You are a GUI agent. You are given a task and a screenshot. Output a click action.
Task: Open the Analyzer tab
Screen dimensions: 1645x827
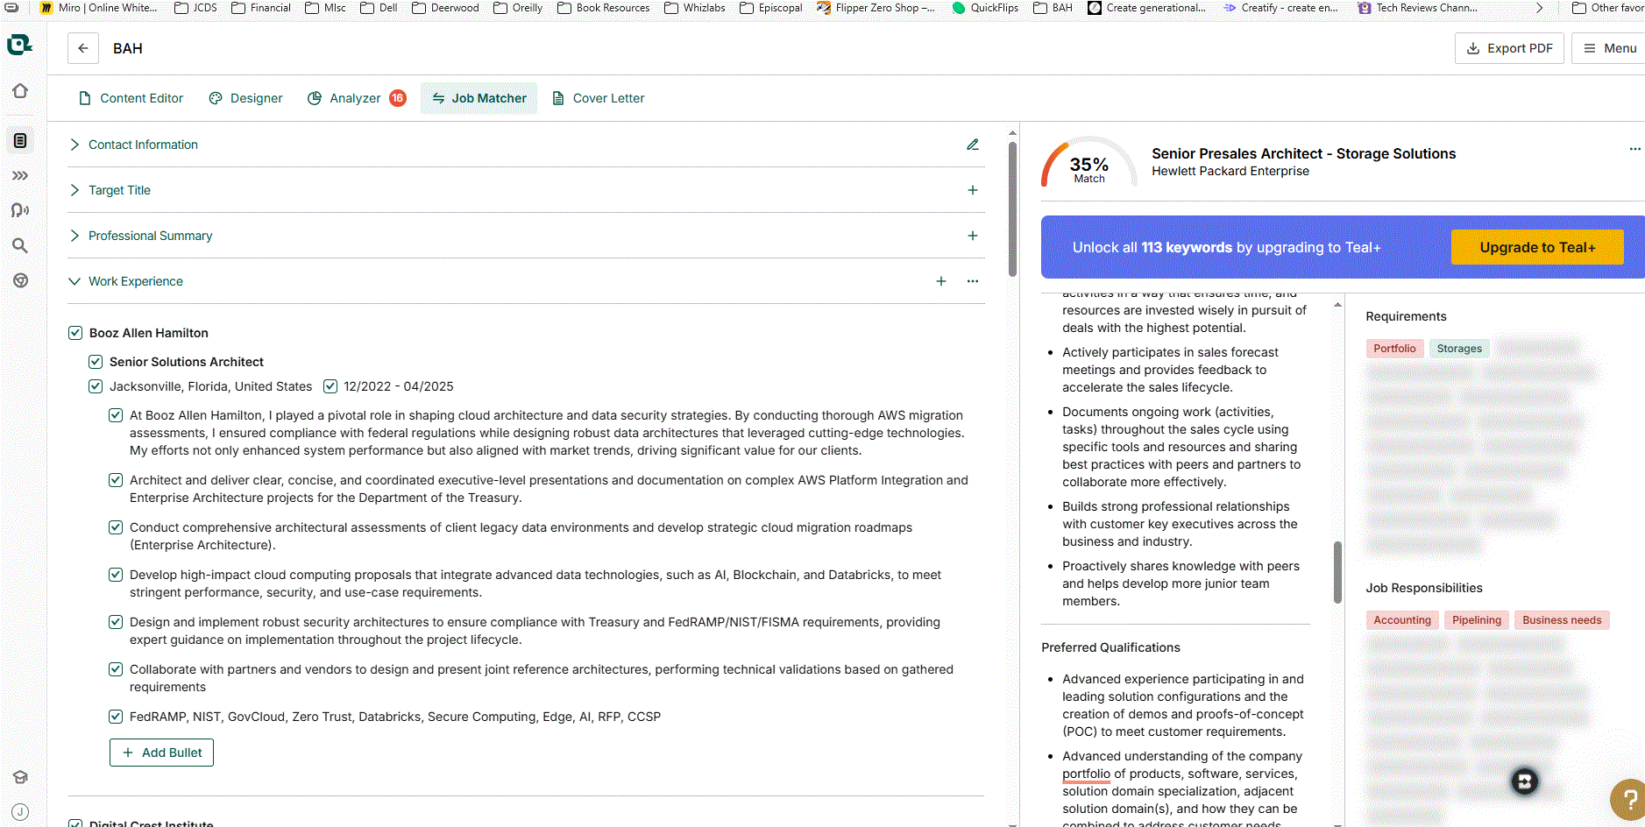click(x=357, y=98)
